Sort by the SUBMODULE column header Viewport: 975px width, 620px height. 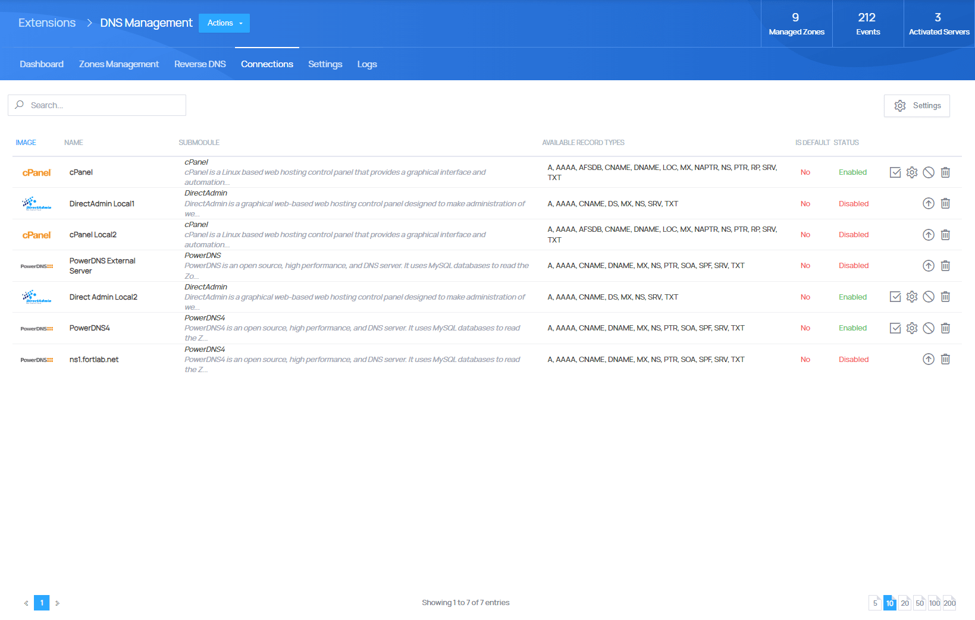(199, 143)
